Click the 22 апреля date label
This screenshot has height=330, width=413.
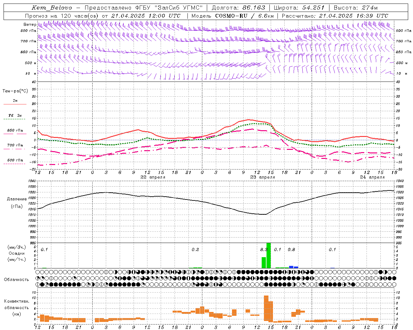153,177
